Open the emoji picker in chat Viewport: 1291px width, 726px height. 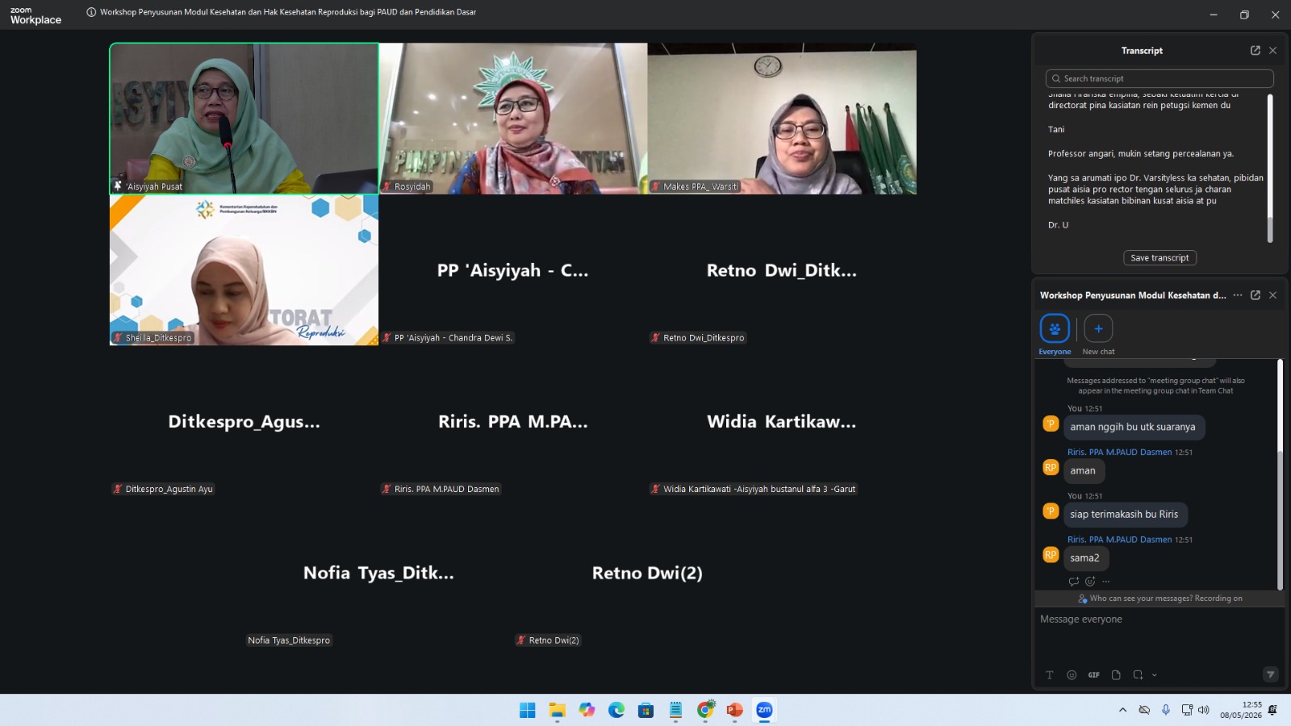(1072, 675)
